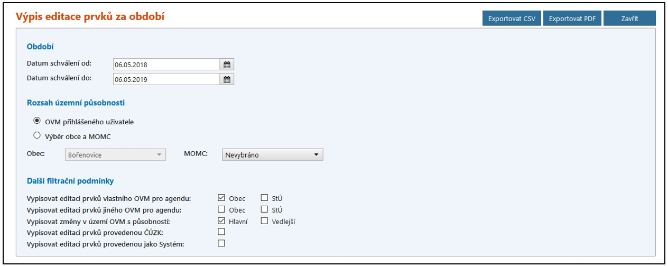Select OVM přihlášeného uživatele radio option
The height and width of the screenshot is (266, 668).
click(37, 121)
